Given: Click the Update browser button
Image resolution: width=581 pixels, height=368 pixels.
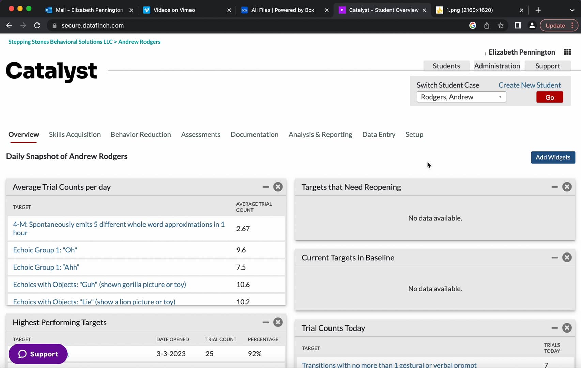Looking at the screenshot, I should tap(555, 25).
